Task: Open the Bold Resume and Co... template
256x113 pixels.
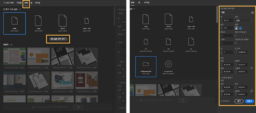Action: [87, 58]
